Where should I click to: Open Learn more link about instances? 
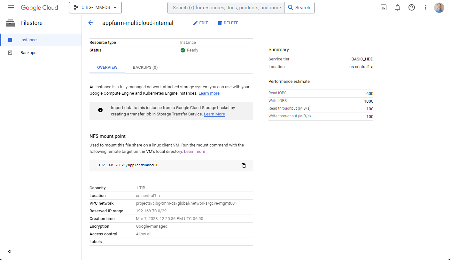(209, 93)
